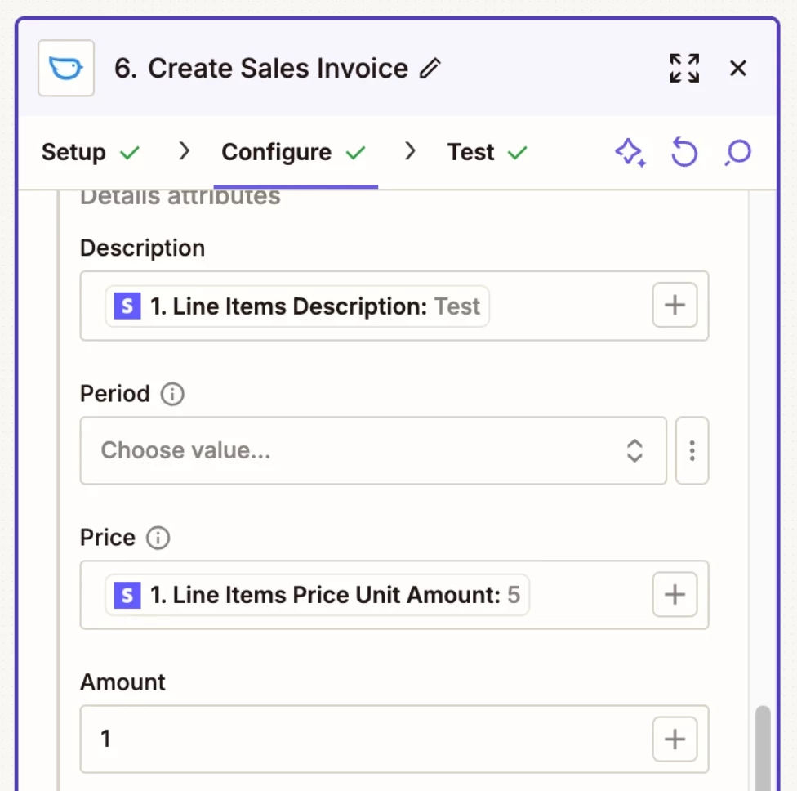This screenshot has width=797, height=791.
Task: Add data to Price with plus button
Action: 675,595
